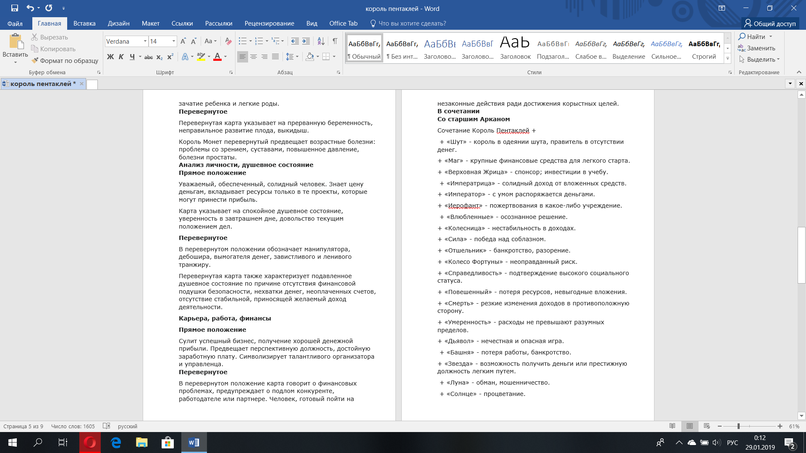The width and height of the screenshot is (806, 453).
Task: Apply the Строгий style
Action: [704, 48]
